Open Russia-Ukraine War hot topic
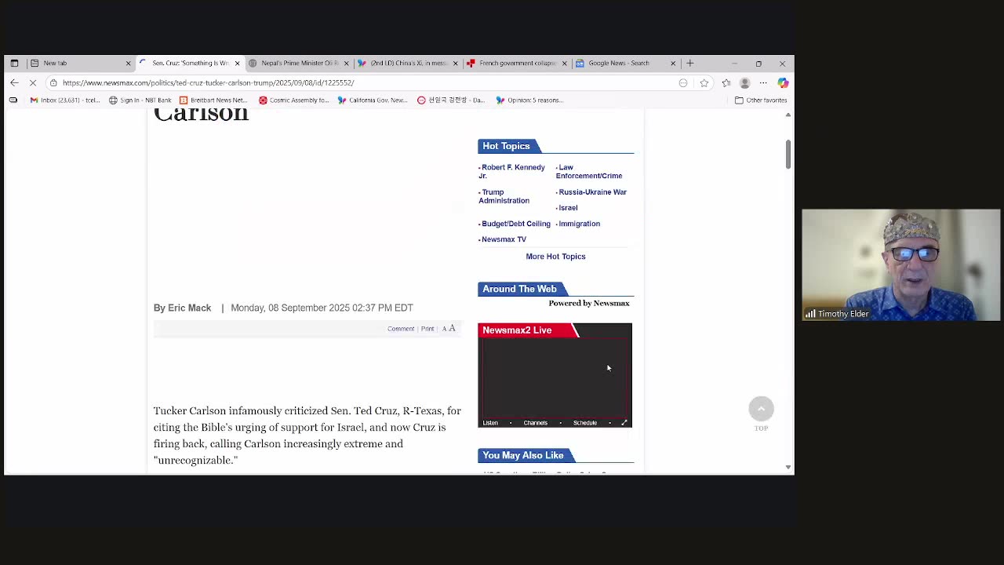The height and width of the screenshot is (565, 1004). [x=592, y=192]
